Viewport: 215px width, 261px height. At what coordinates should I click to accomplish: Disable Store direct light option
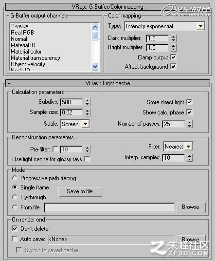(189, 102)
